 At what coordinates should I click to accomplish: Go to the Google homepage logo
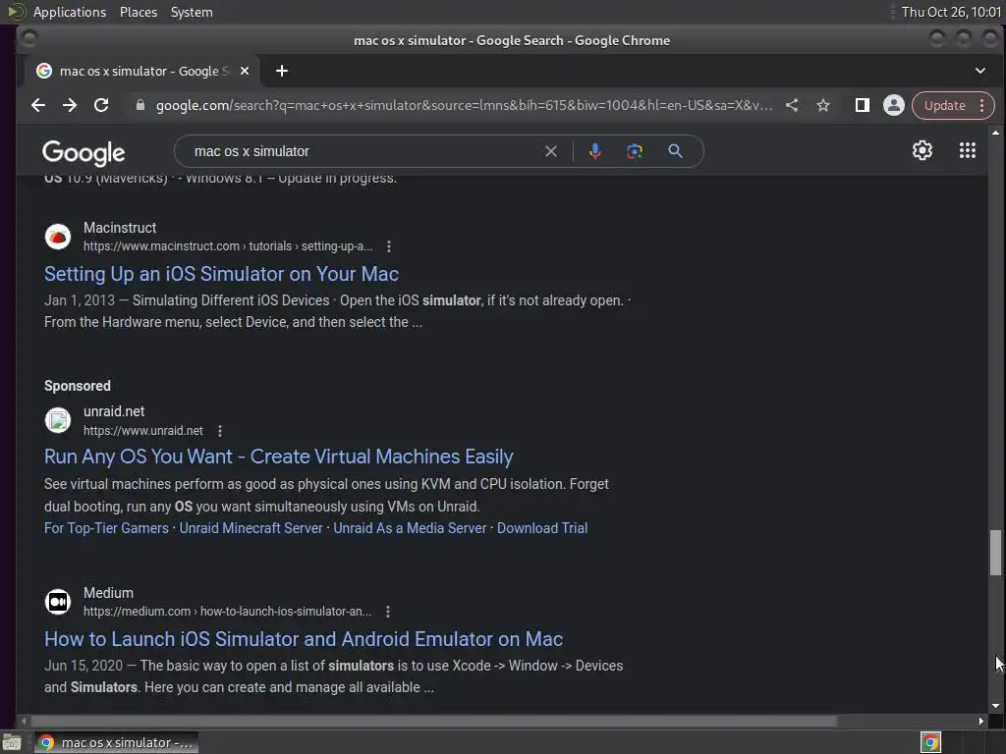84,152
